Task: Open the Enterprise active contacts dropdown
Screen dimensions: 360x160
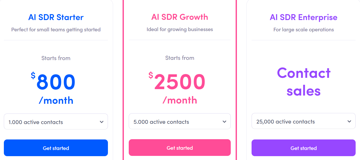Action: [x=303, y=121]
